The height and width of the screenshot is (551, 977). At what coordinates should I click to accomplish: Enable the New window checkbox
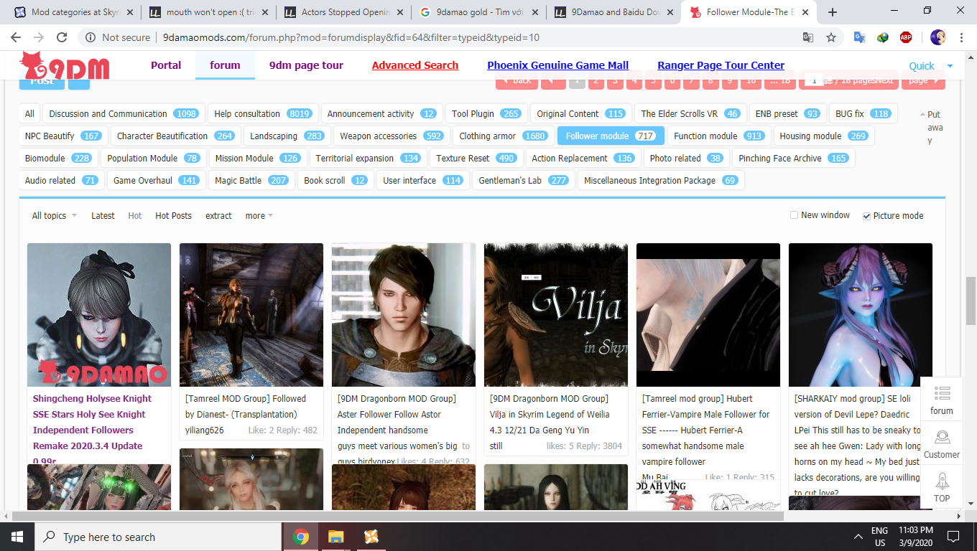click(x=794, y=215)
